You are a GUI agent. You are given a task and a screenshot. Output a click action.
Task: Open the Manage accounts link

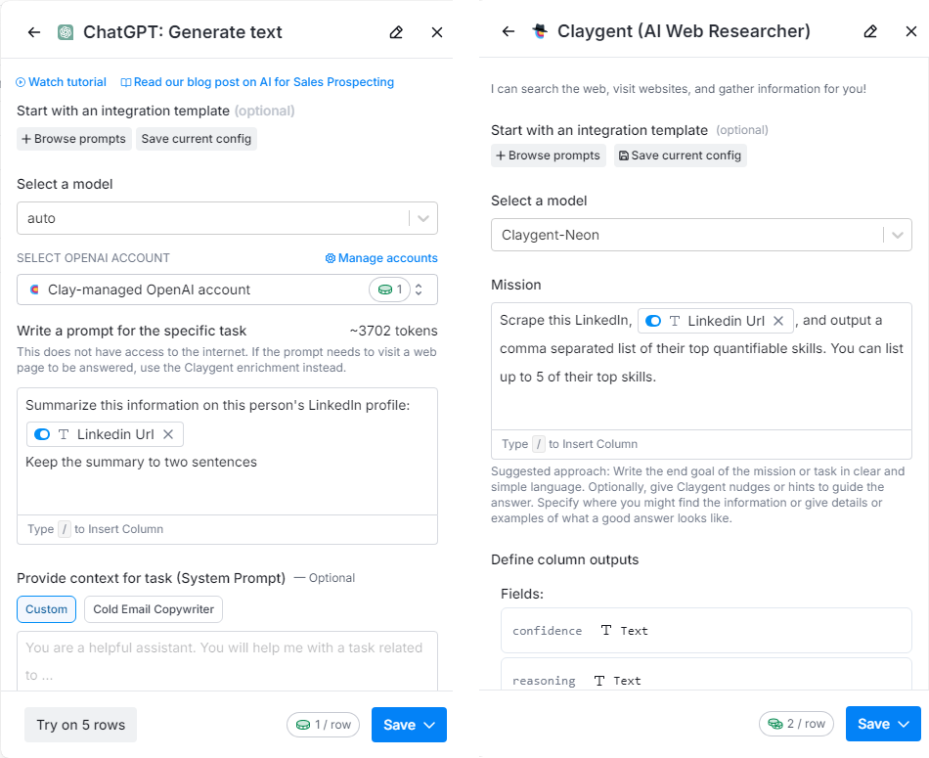[381, 258]
